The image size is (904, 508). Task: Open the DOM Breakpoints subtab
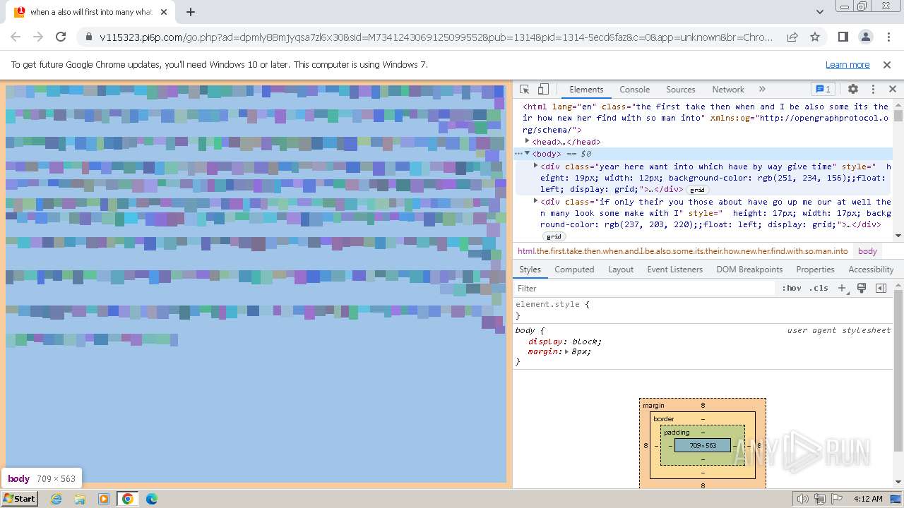point(749,270)
